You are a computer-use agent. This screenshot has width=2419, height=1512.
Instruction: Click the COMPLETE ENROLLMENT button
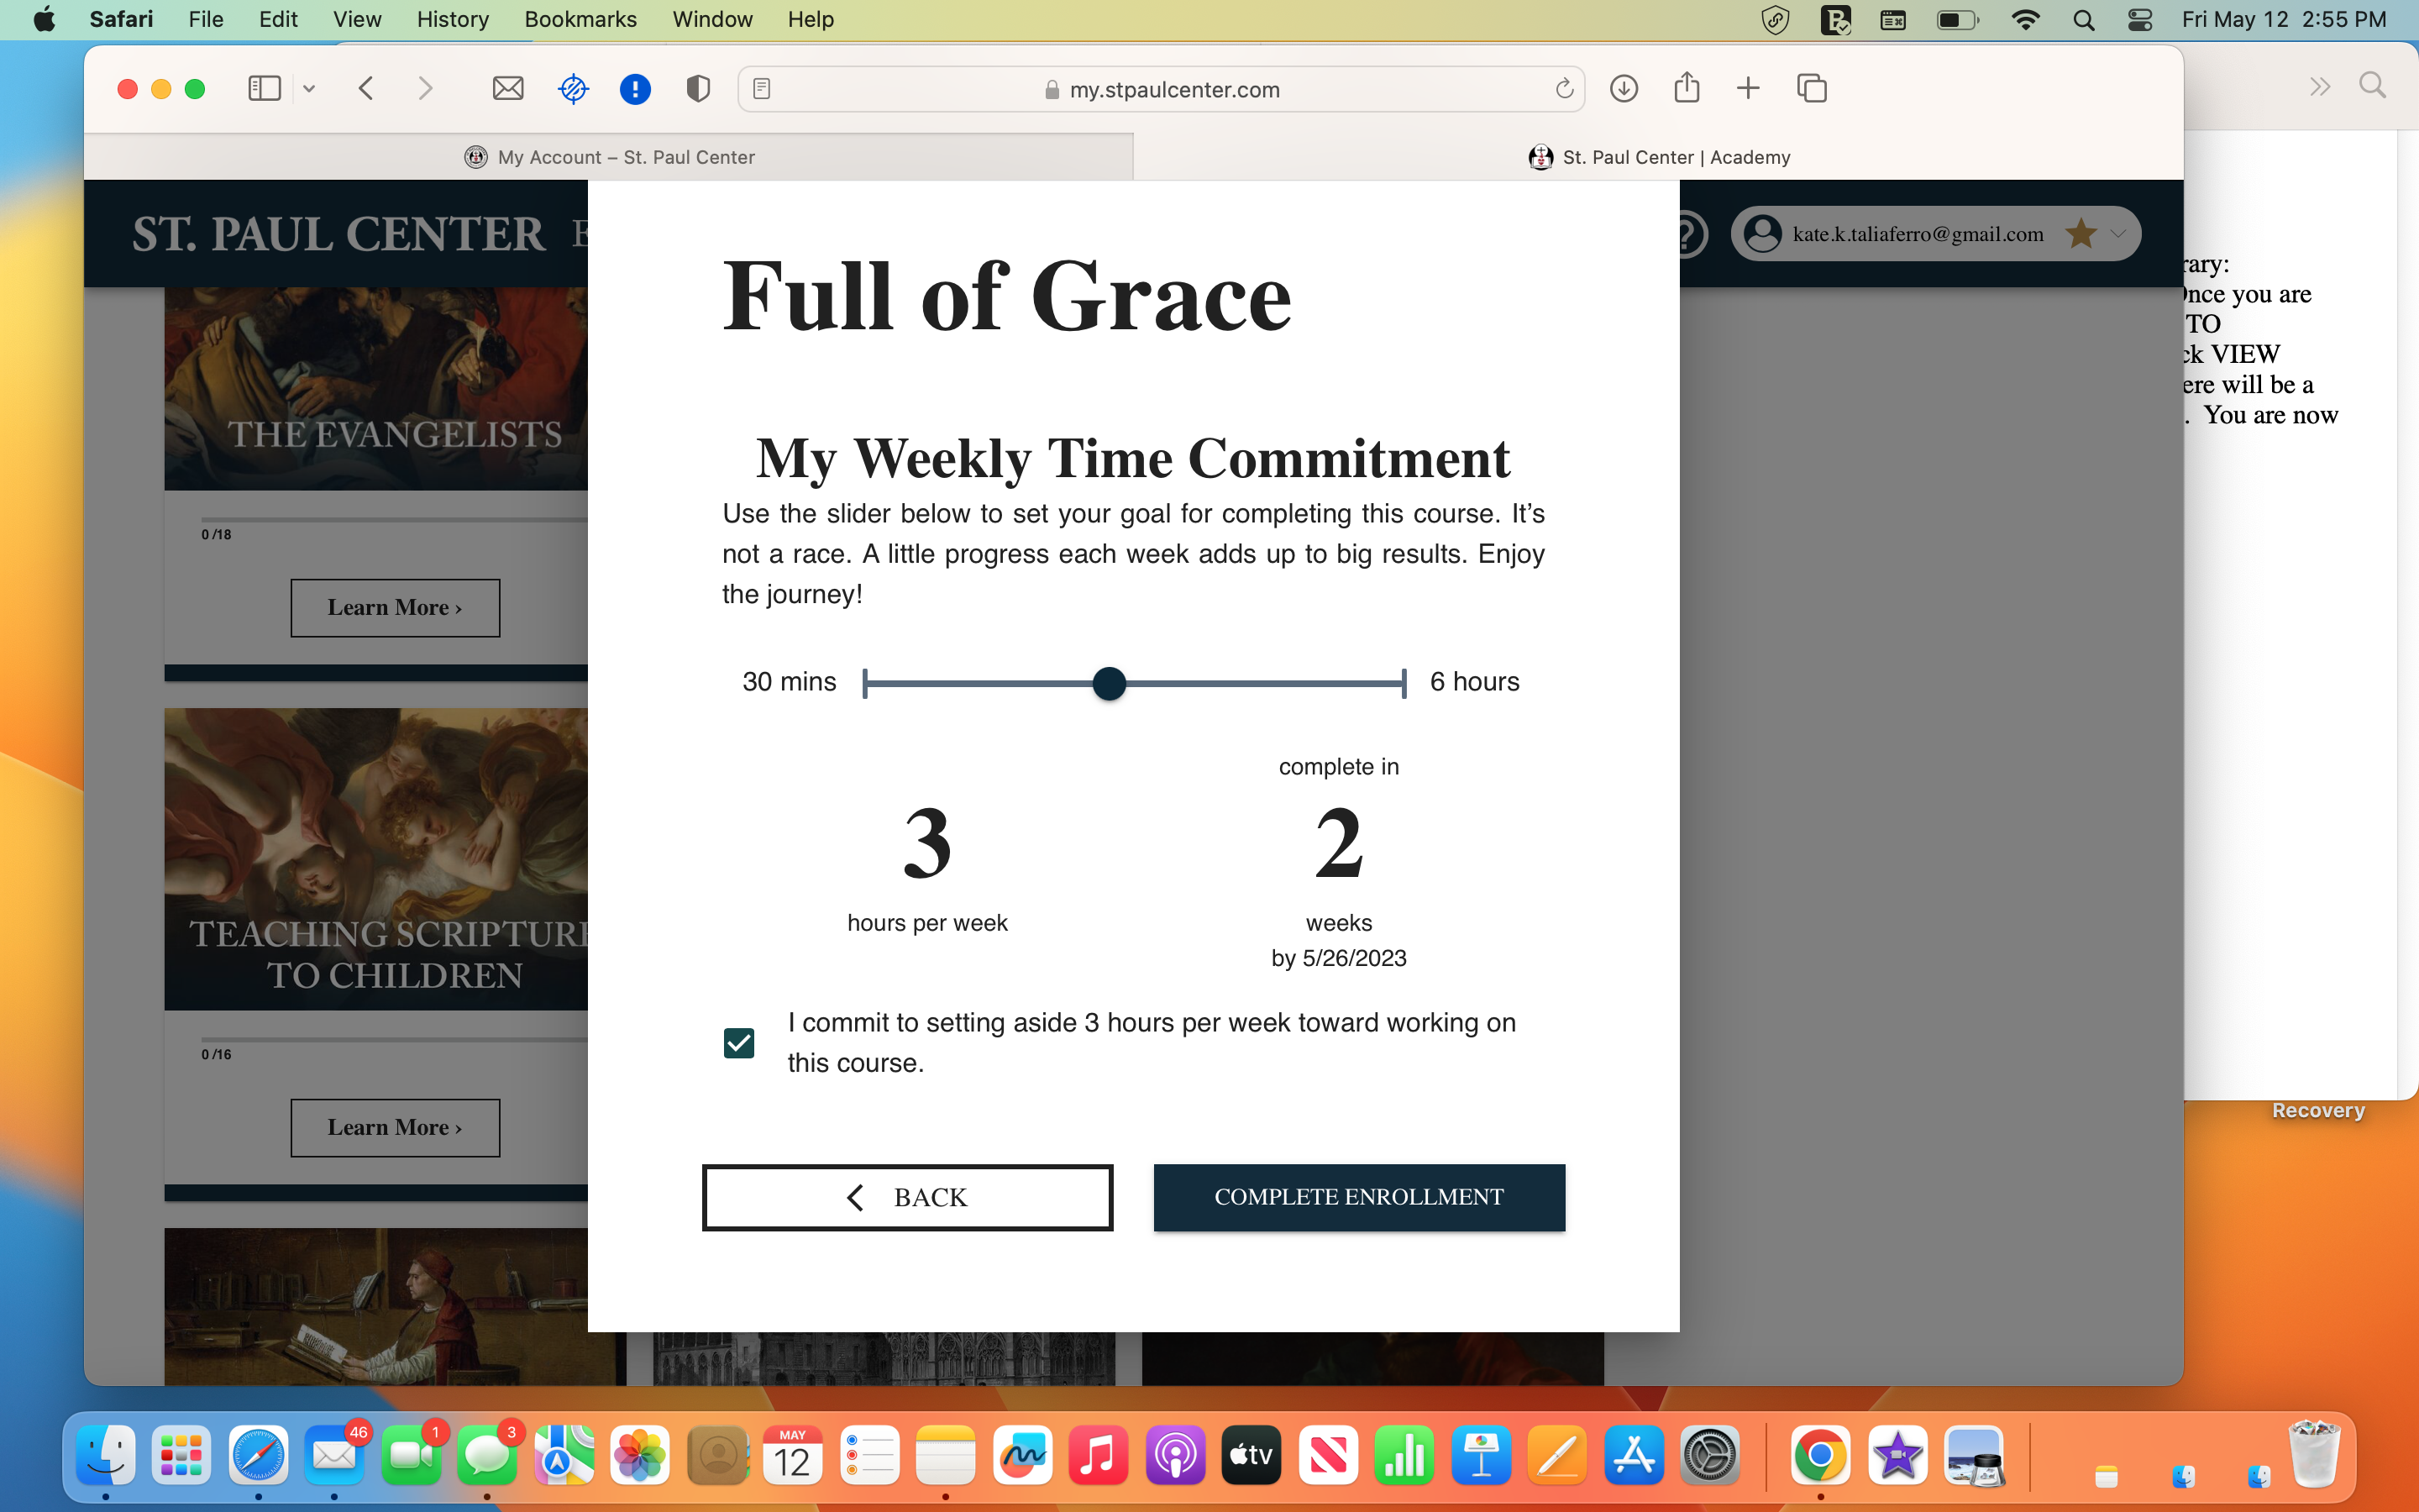pos(1358,1197)
